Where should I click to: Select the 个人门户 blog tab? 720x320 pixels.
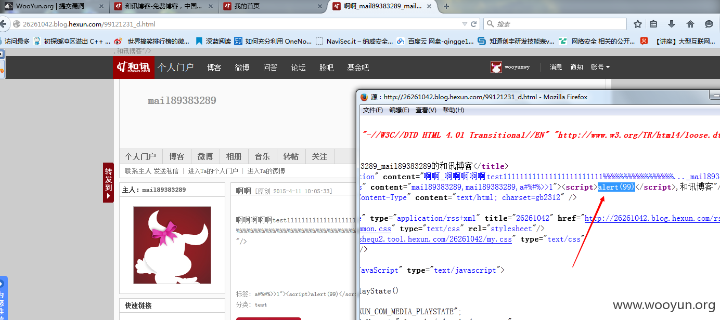tap(140, 156)
